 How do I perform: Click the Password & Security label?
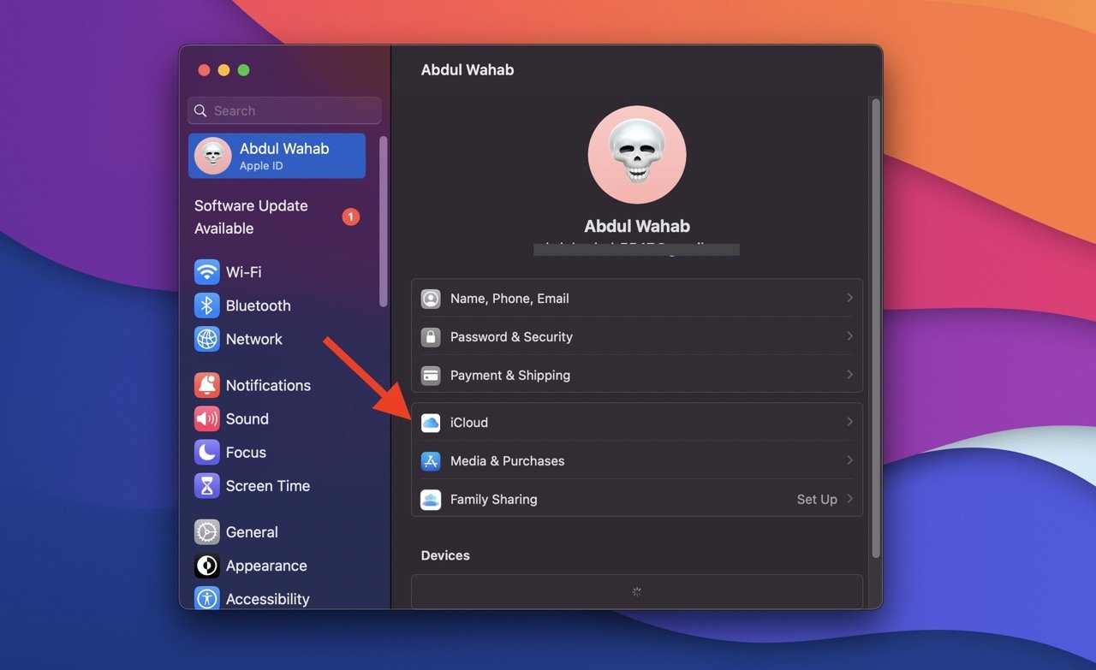[x=511, y=337]
